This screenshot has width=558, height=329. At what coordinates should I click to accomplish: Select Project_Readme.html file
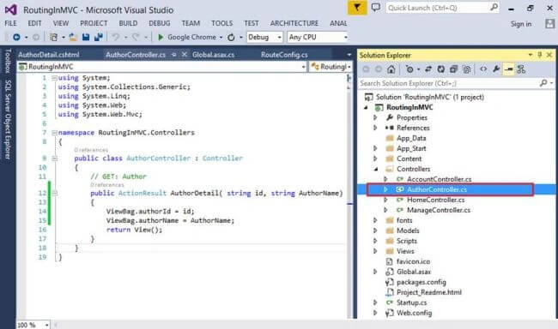429,292
